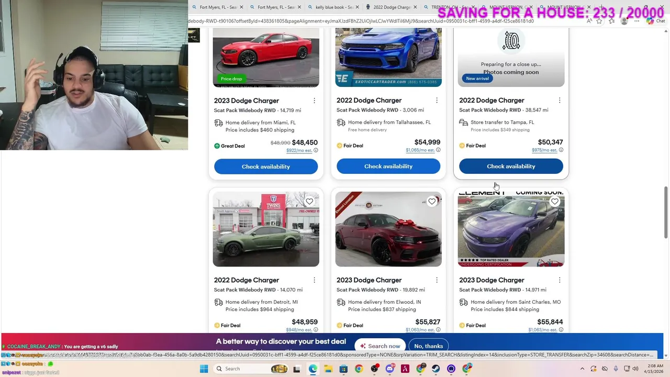Screen dimensions: 670x377
Task: Favorite the red 2023 Charger from Elwood
Action: coord(432,202)
